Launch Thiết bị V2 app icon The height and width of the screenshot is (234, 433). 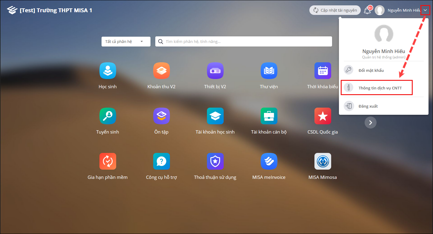coord(215,71)
